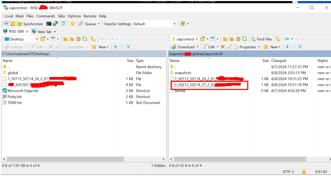
Task: Go to local parent directory icon
Action: click(x=66, y=39)
